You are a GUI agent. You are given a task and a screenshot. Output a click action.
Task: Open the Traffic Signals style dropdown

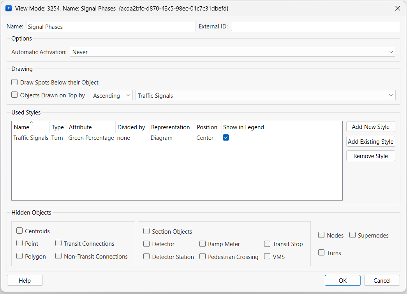(265, 95)
